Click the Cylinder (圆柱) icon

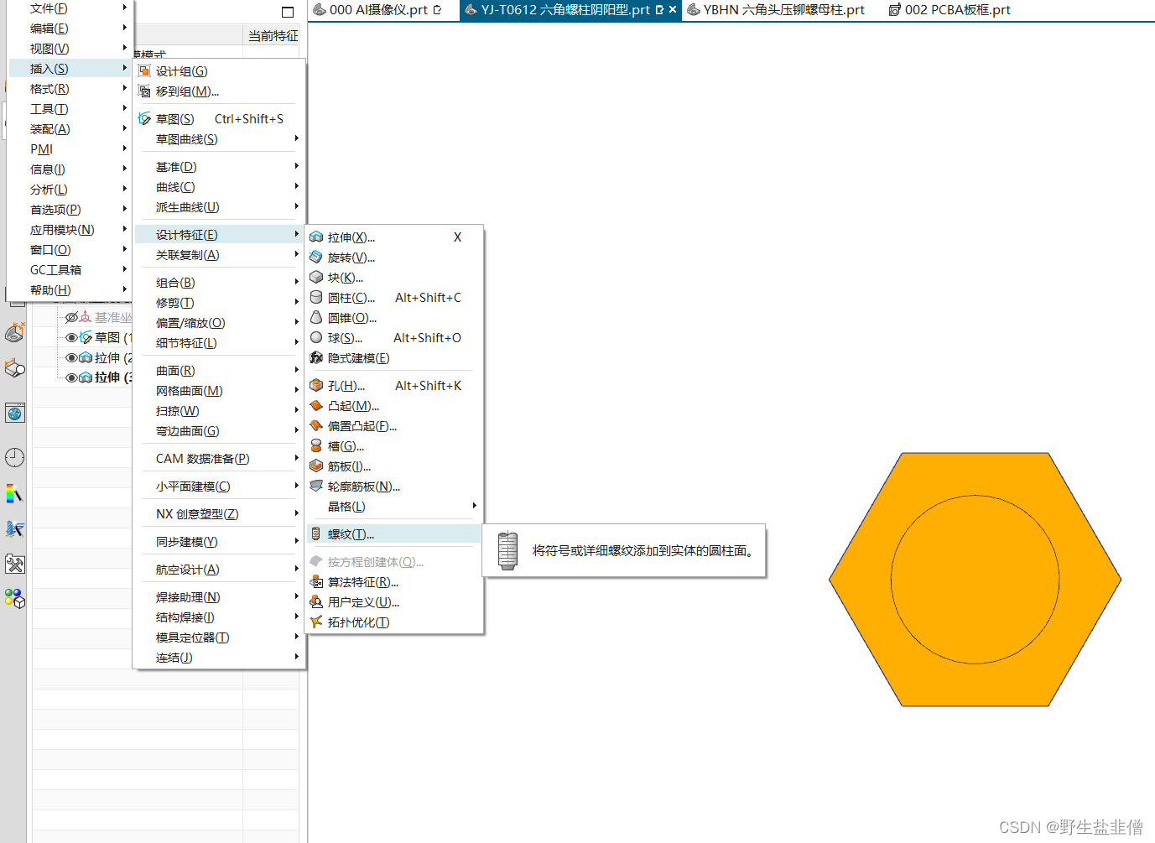(x=316, y=298)
